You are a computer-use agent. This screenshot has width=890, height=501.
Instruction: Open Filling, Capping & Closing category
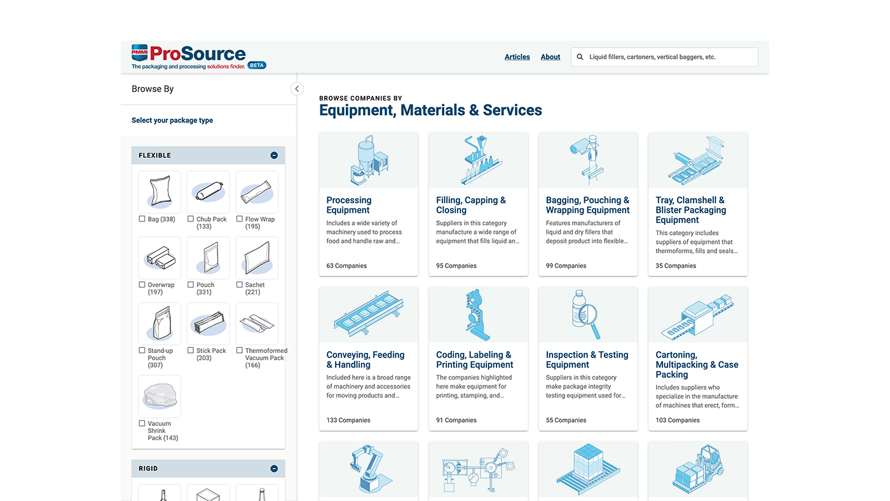pyautogui.click(x=471, y=205)
